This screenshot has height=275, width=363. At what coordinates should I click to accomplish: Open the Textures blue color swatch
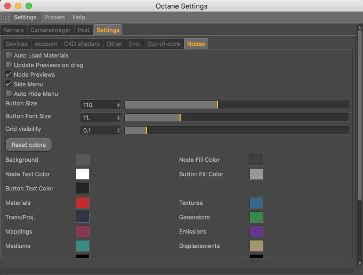click(256, 203)
